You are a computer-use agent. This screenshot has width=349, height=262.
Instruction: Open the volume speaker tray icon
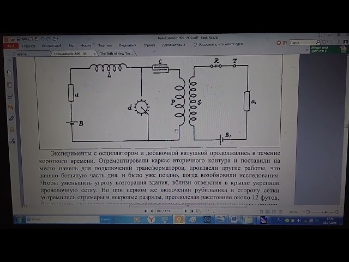299,221
